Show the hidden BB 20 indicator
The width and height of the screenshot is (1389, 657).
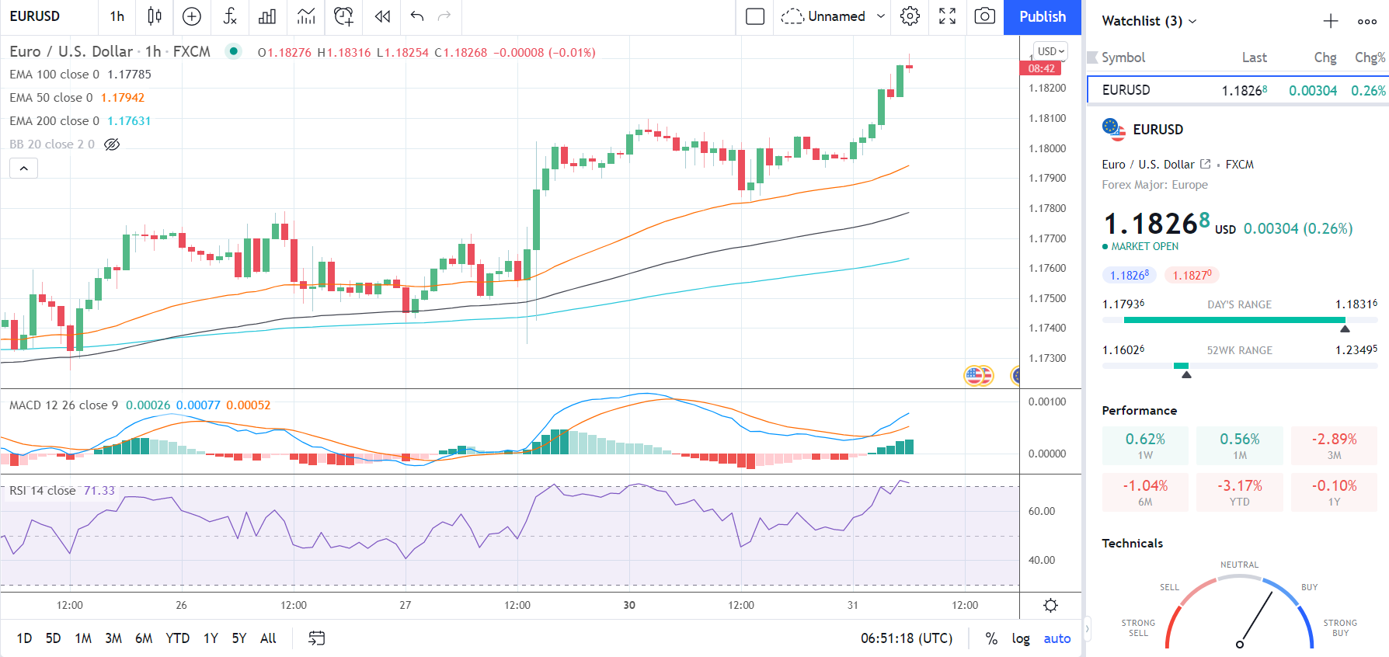[x=112, y=144]
